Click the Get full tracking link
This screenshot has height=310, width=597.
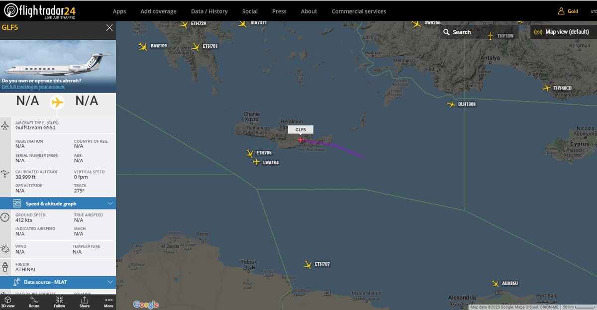[33, 87]
